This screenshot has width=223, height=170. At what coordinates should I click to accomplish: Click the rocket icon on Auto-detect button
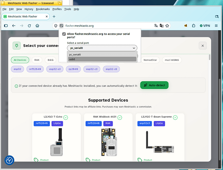pyautogui.click(x=145, y=85)
